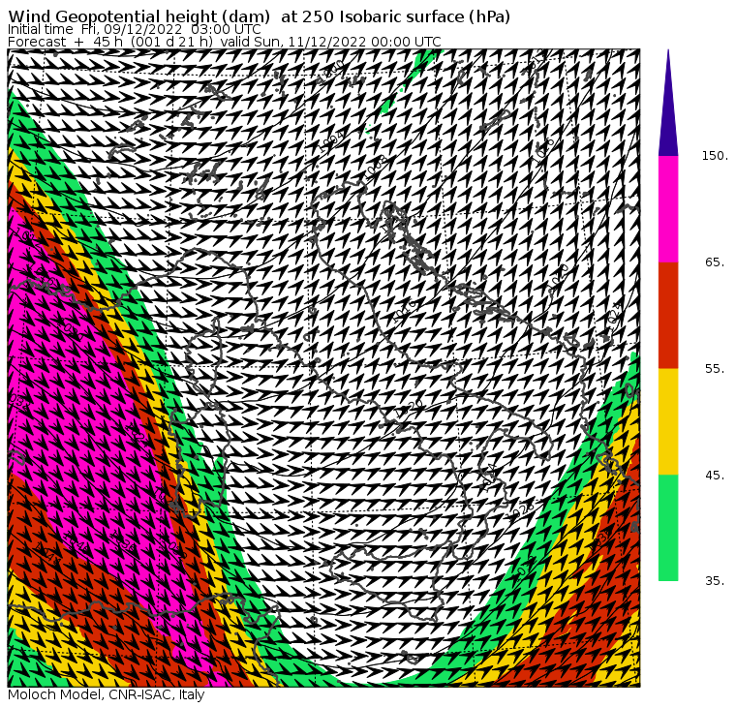Click the "at 250 Isobaric surface (hPa)" text
736x708 pixels.
pos(396,16)
